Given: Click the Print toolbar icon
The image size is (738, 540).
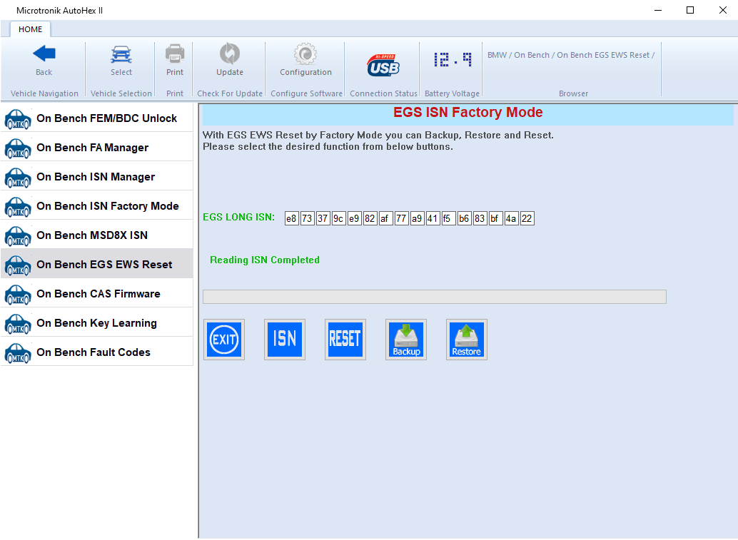Looking at the screenshot, I should click(x=175, y=60).
